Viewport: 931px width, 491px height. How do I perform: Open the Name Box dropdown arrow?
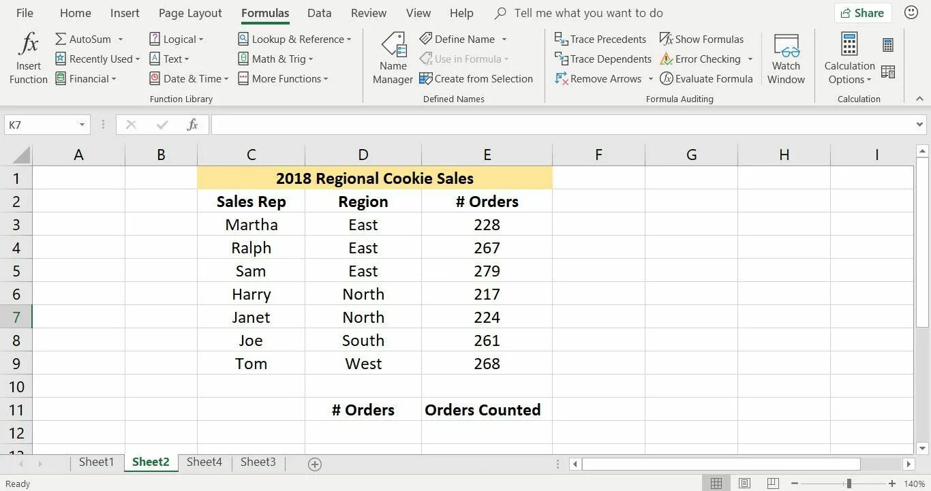(82, 125)
